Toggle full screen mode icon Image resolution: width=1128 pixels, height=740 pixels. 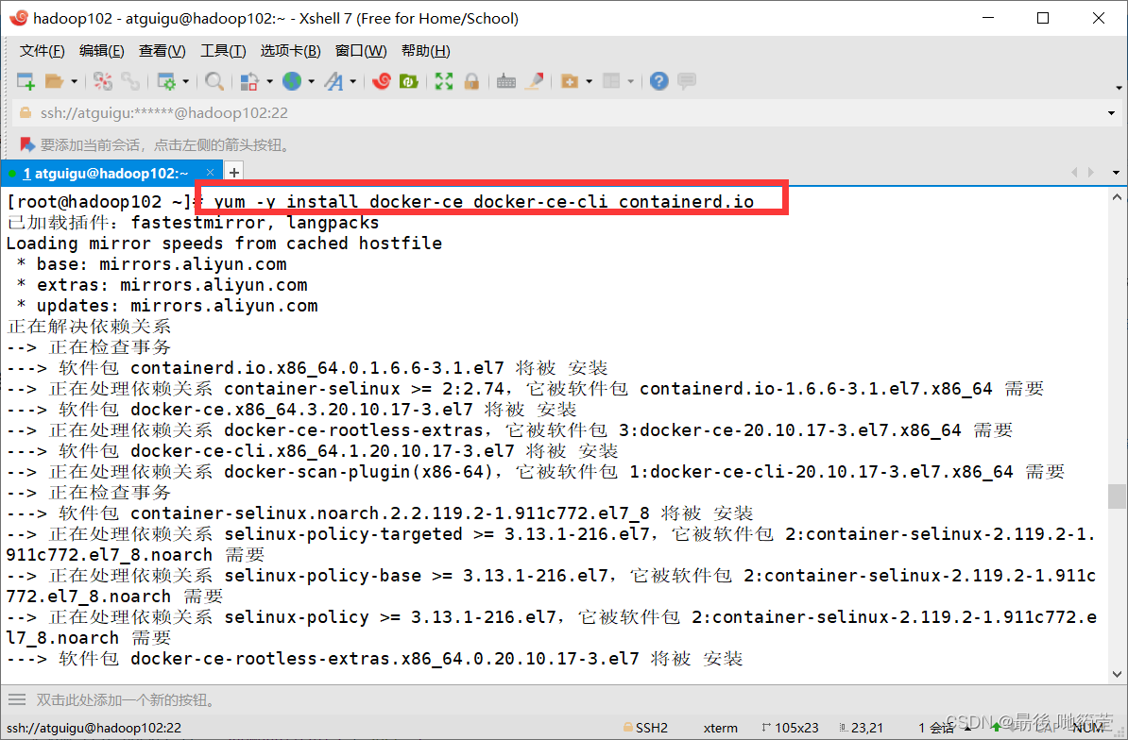[444, 81]
